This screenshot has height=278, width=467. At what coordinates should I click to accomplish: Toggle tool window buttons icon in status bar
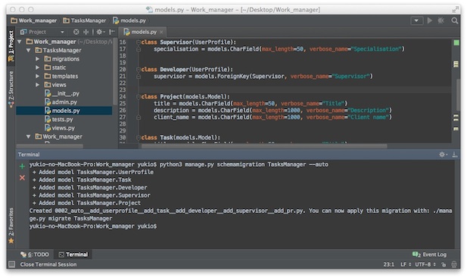(x=11, y=264)
